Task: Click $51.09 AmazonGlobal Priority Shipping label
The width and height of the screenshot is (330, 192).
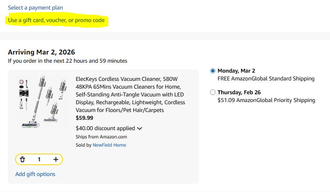Action: tap(266, 100)
